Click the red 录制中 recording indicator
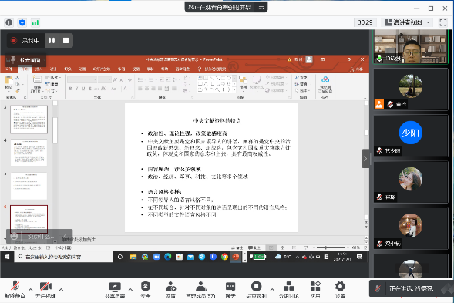Screen dimensions: 454x303 (14, 40)
